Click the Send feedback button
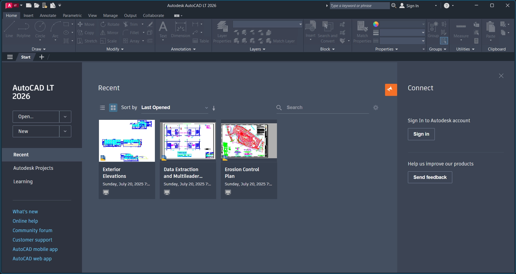Viewport: 516px width, 274px height. (430, 177)
